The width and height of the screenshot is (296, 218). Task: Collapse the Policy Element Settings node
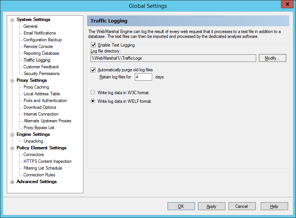(x=12, y=149)
